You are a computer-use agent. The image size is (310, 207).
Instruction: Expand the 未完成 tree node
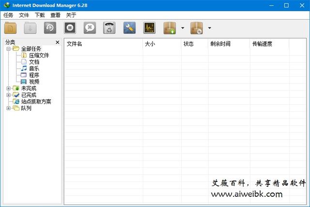click(8, 88)
